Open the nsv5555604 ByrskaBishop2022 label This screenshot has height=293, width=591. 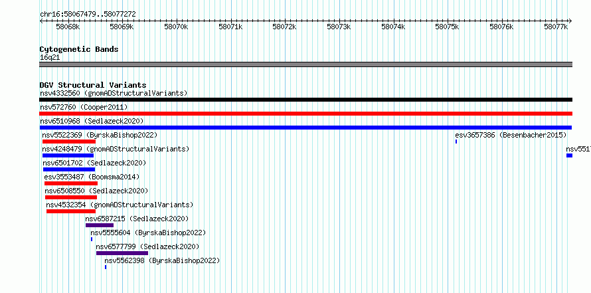click(148, 233)
